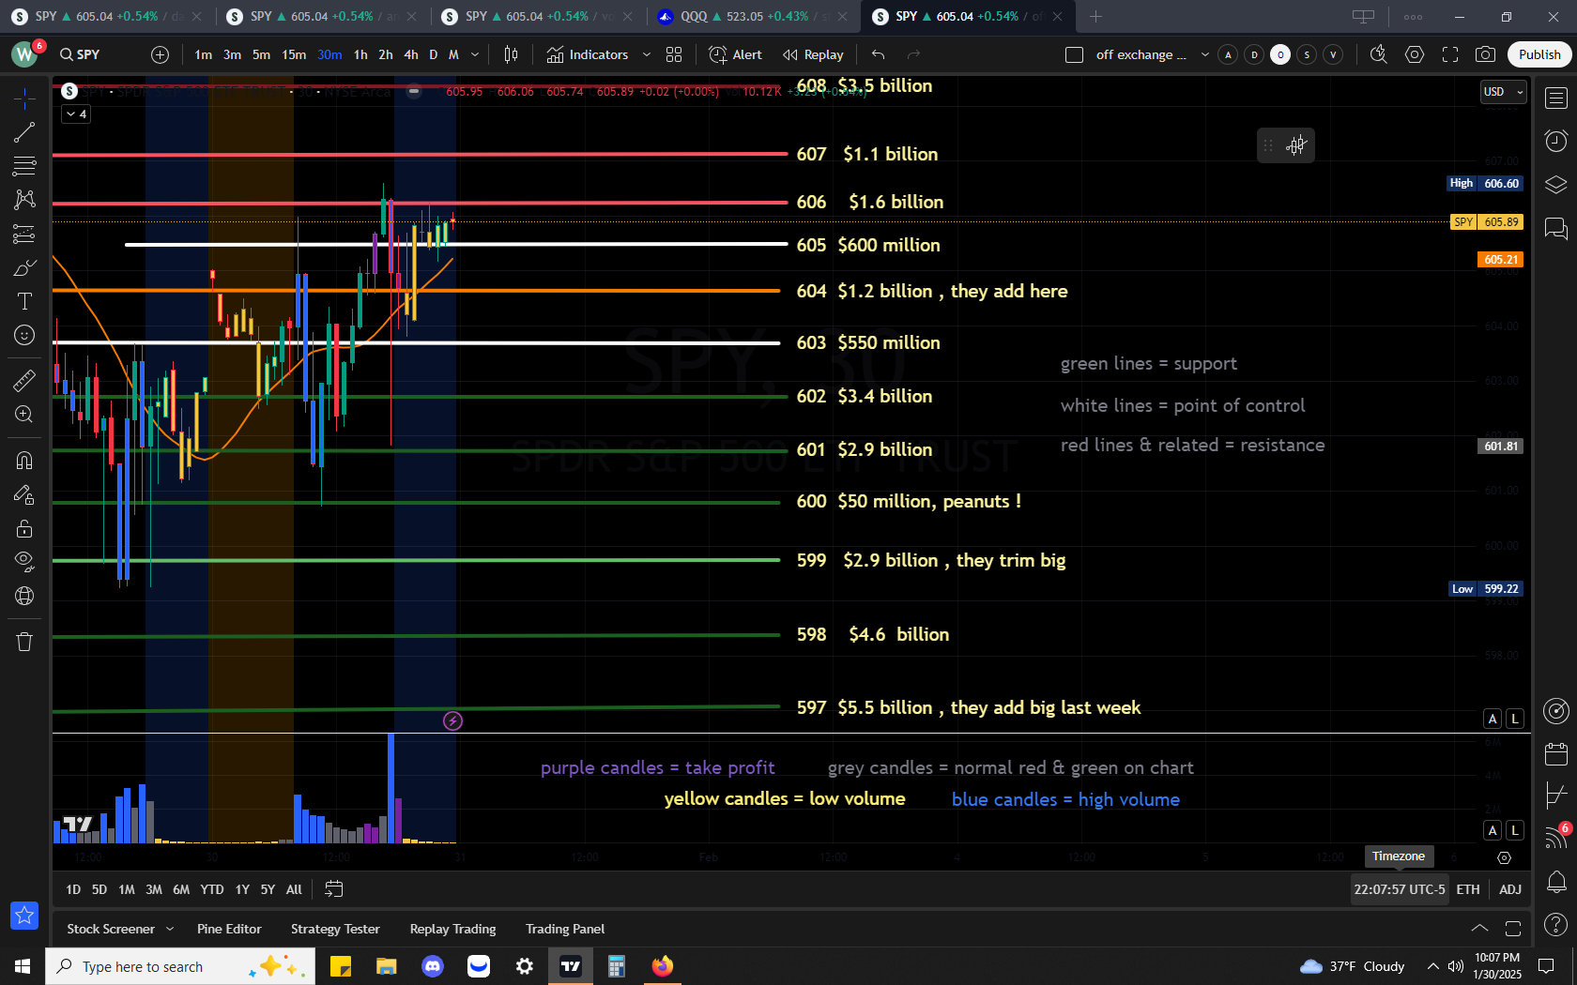The height and width of the screenshot is (985, 1577).
Task: Collapse the indicator legend showing 4
Action: point(76,114)
